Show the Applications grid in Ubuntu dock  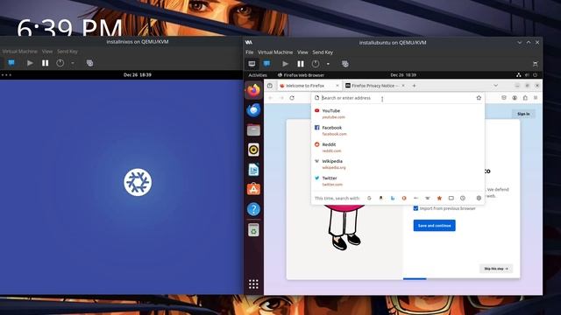[x=253, y=284]
